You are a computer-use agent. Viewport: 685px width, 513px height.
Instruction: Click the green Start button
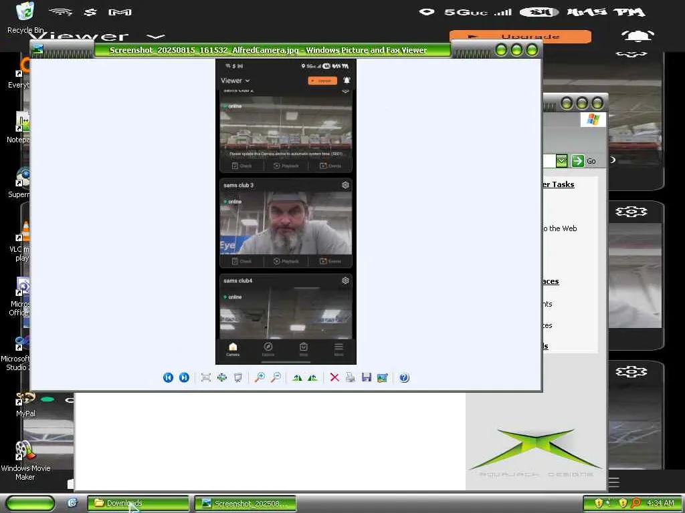pyautogui.click(x=31, y=503)
